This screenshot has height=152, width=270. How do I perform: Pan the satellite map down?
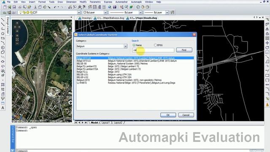[17, 31]
